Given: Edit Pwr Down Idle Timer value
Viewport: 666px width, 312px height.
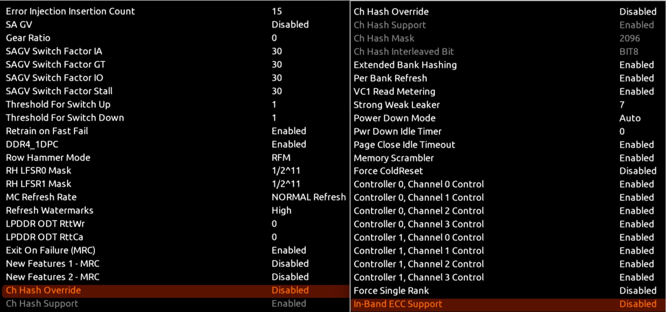Looking at the screenshot, I should point(622,131).
